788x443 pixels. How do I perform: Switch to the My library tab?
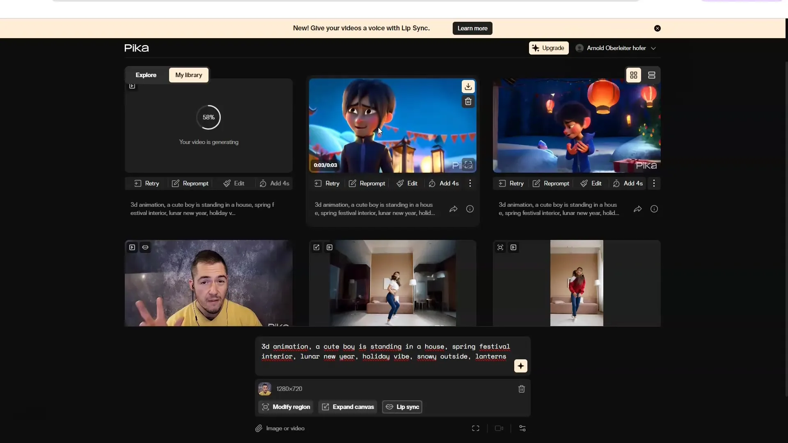188,75
